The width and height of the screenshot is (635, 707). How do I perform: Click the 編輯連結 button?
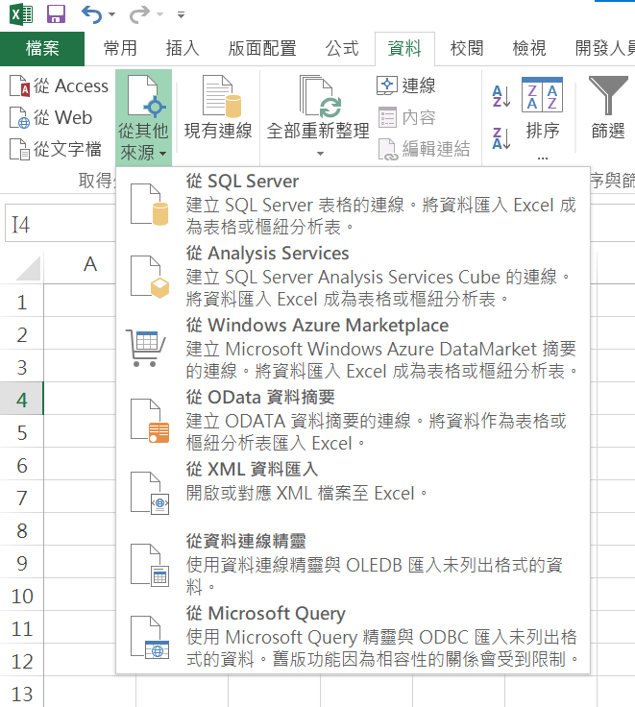(x=424, y=149)
